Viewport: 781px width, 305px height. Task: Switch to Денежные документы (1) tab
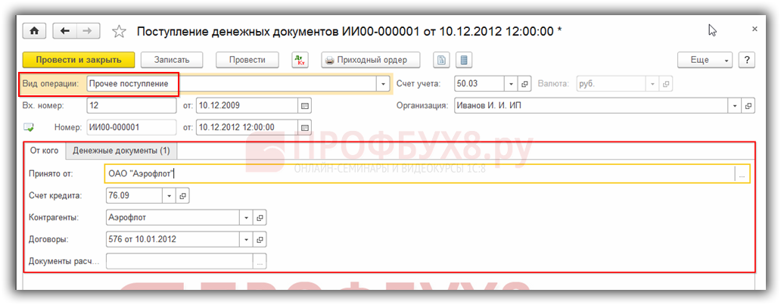[122, 151]
